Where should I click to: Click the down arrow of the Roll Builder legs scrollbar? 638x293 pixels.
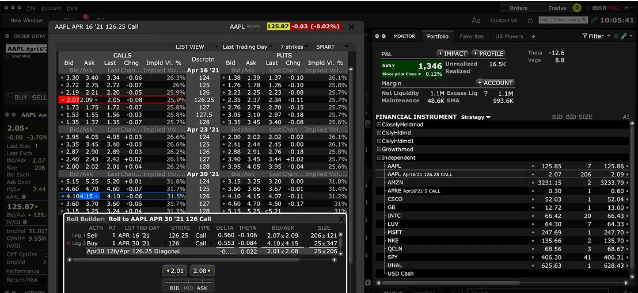(x=340, y=254)
